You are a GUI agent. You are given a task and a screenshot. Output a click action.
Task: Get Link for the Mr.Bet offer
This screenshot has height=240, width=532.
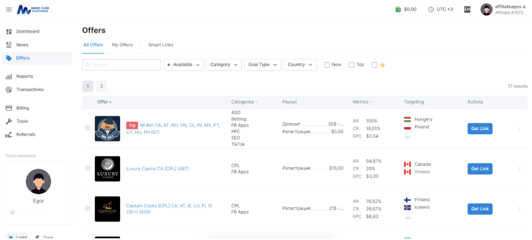tap(480, 129)
